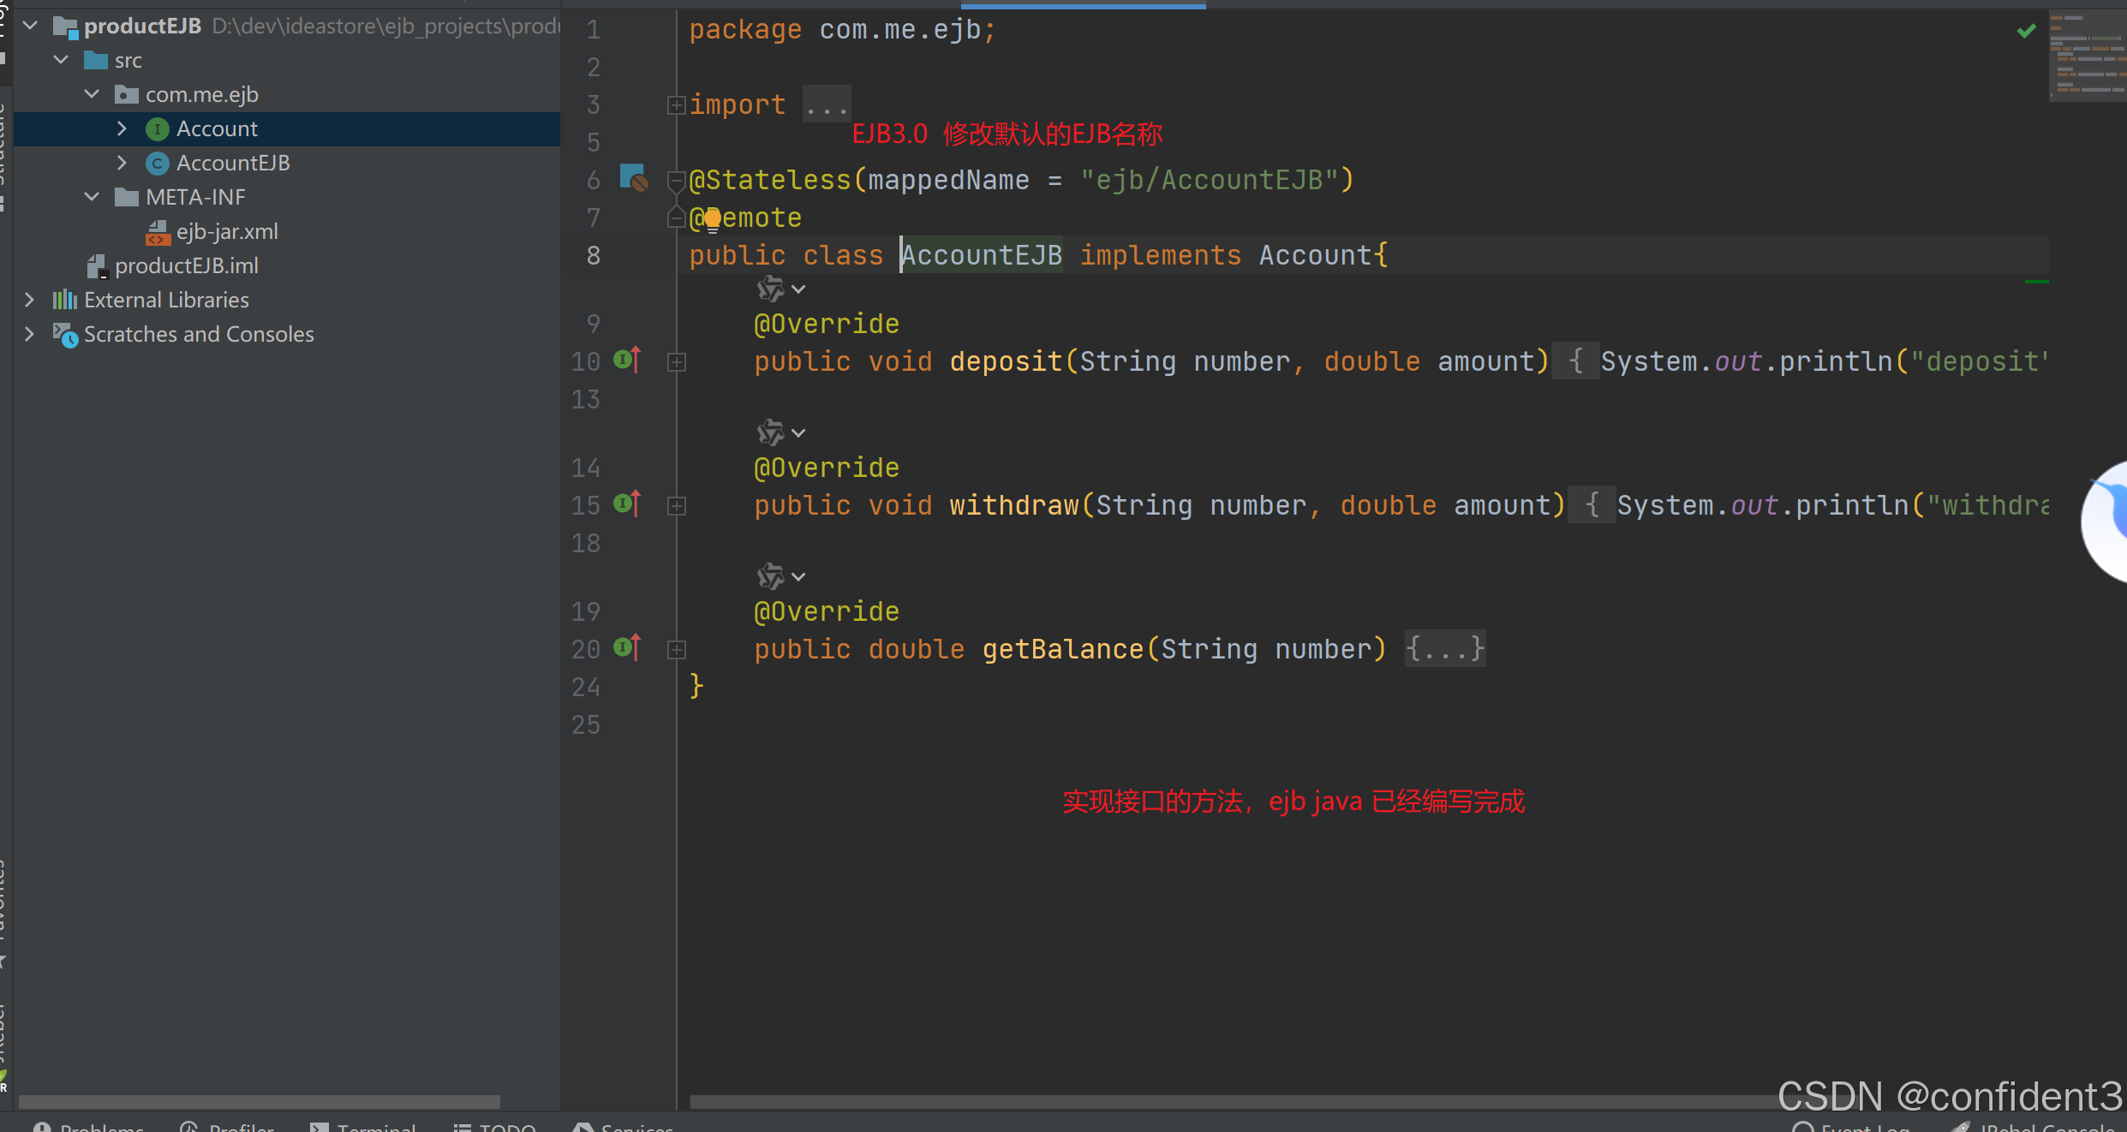The height and width of the screenshot is (1132, 2127).
Task: Select the Account interface in project tree
Action: [216, 128]
